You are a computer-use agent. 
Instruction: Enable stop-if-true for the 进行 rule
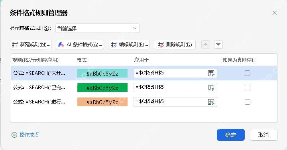coord(248,102)
